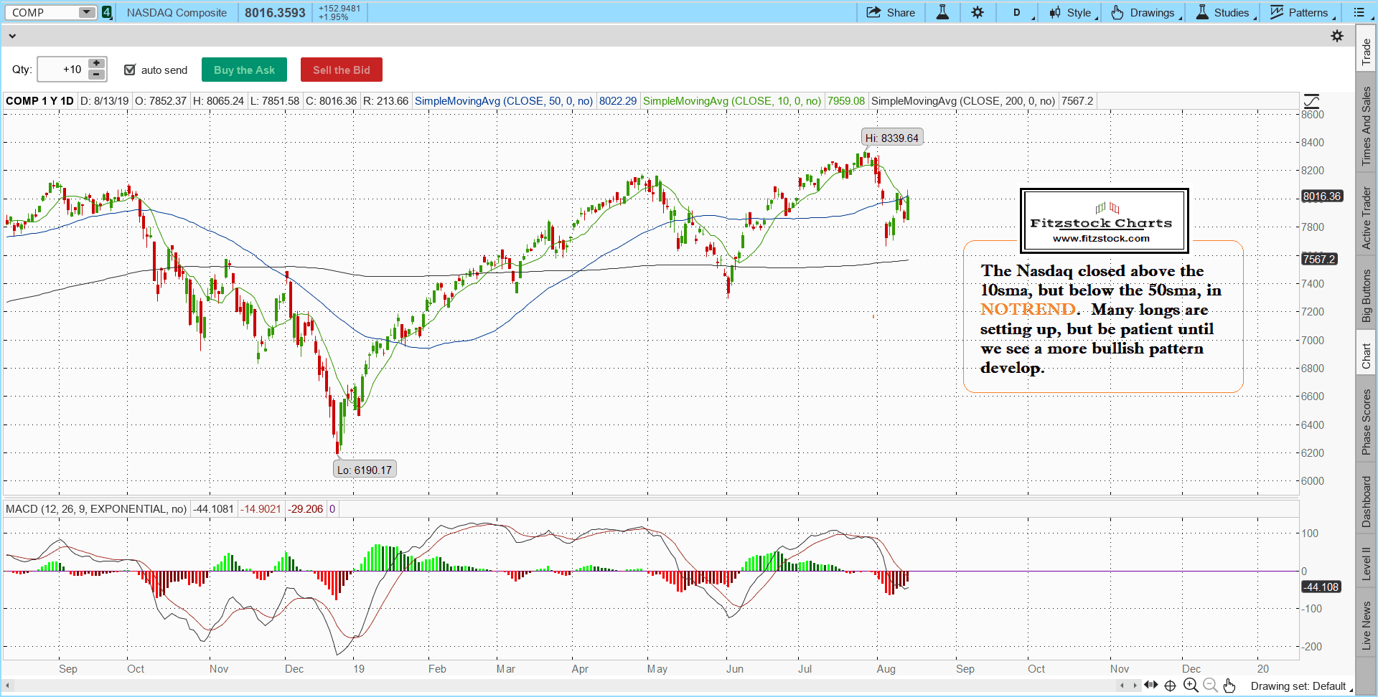Open the Share menu
This screenshot has height=697, width=1378.
tap(891, 12)
